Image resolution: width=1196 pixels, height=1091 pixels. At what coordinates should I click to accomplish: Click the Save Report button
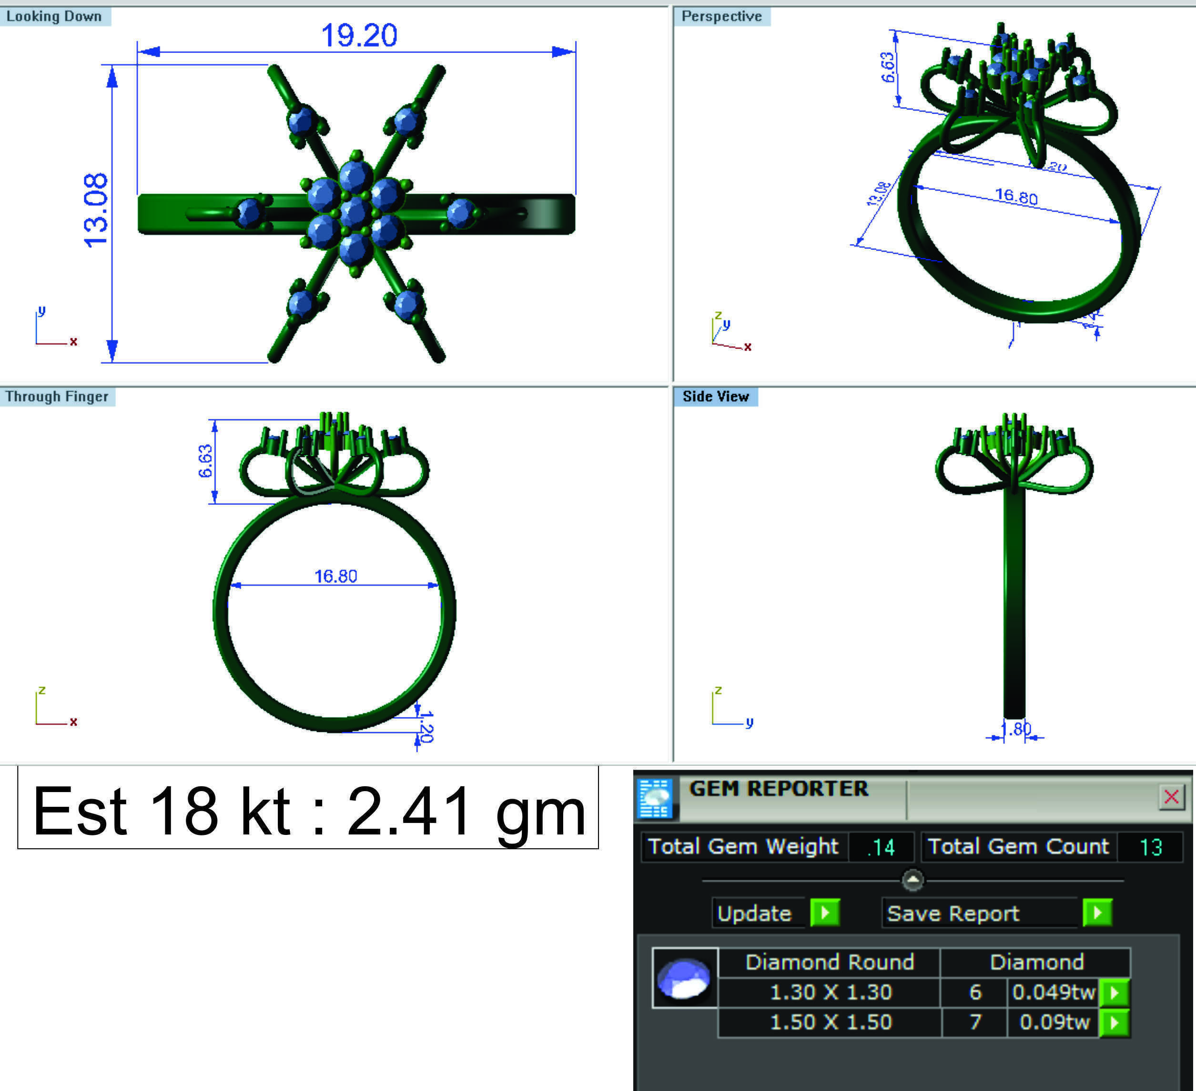[980, 913]
